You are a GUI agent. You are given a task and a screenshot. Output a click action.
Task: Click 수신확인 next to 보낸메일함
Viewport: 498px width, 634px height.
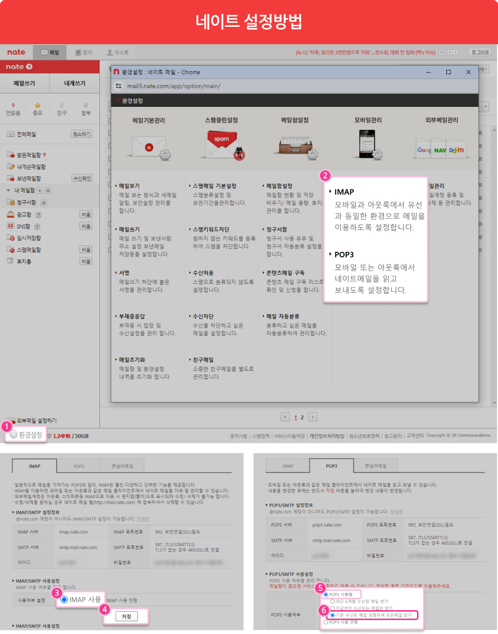82,178
